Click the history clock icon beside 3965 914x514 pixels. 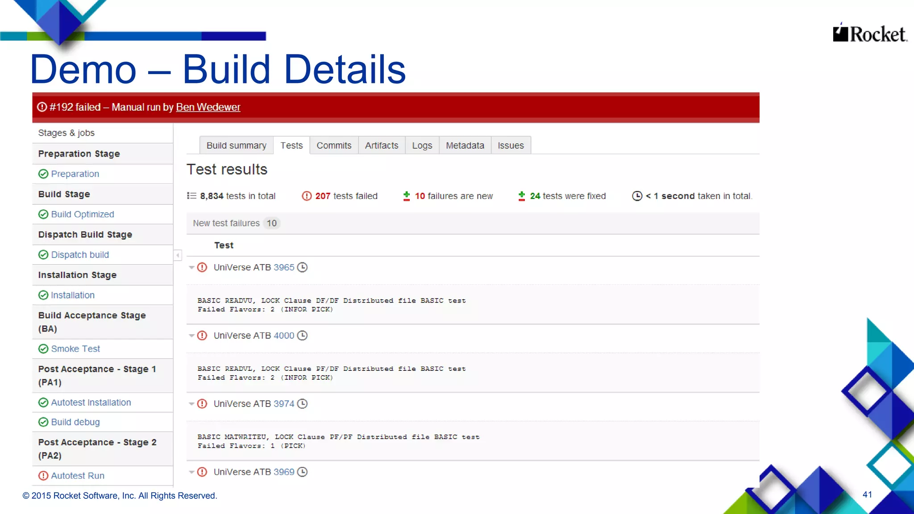(x=303, y=267)
